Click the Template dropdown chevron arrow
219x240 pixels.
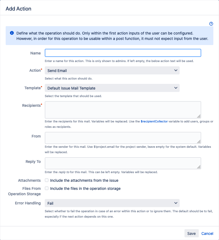[x=176, y=88]
